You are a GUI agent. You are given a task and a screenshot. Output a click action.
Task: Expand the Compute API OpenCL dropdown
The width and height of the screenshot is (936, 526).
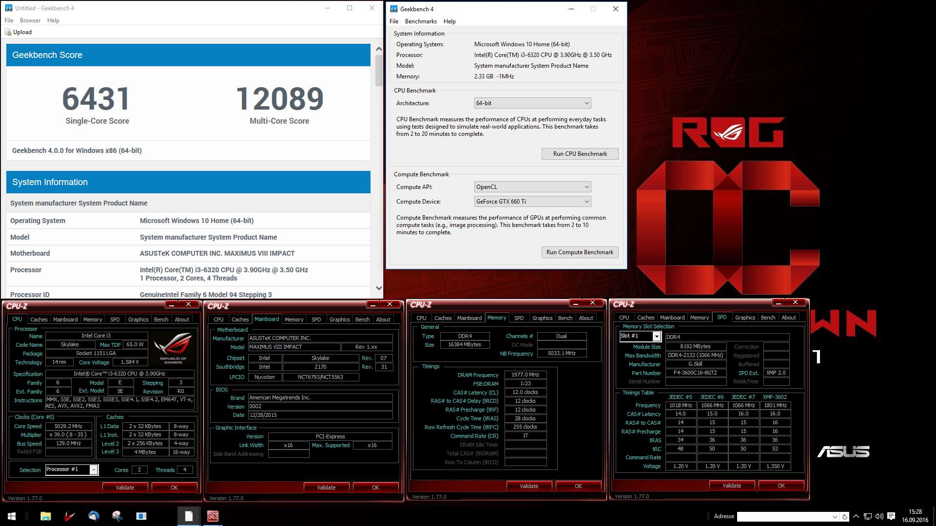(x=533, y=187)
